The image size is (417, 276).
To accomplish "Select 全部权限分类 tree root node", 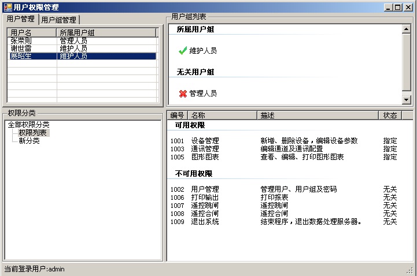I will (x=28, y=125).
